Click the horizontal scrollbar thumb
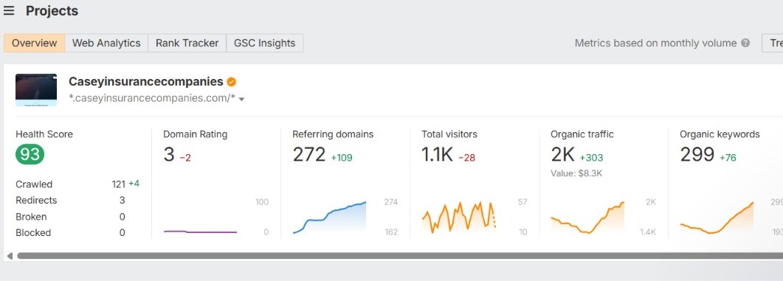 point(400,255)
